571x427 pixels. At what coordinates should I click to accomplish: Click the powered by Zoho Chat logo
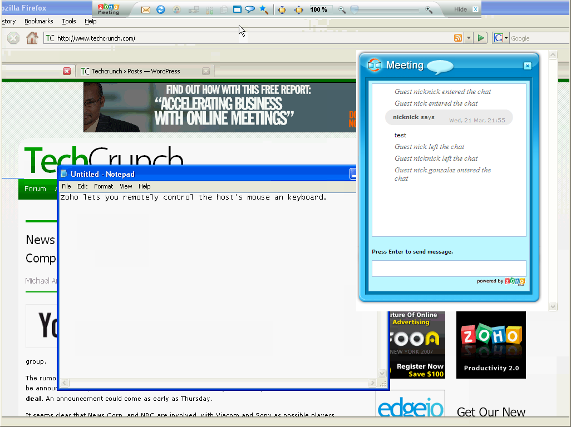coord(515,281)
